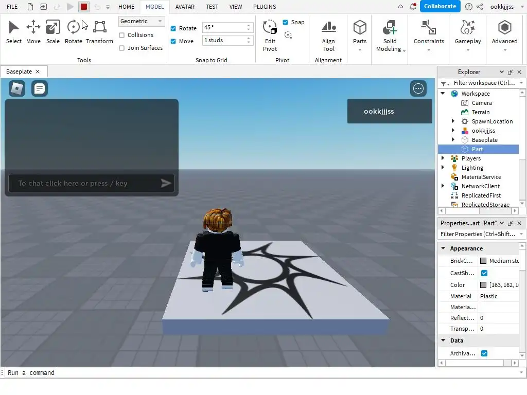Open the Advanced tools
Viewport: 527px width, 395px height.
coord(504,35)
